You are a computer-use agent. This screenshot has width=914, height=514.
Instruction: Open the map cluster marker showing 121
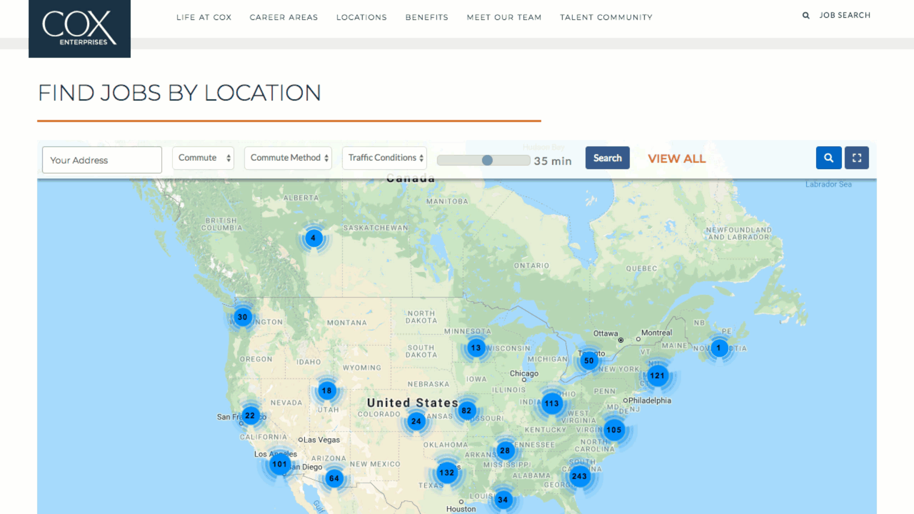tap(657, 376)
